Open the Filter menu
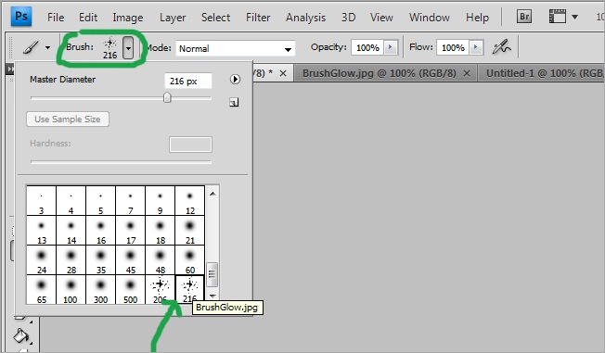This screenshot has height=353, width=605. [x=258, y=18]
